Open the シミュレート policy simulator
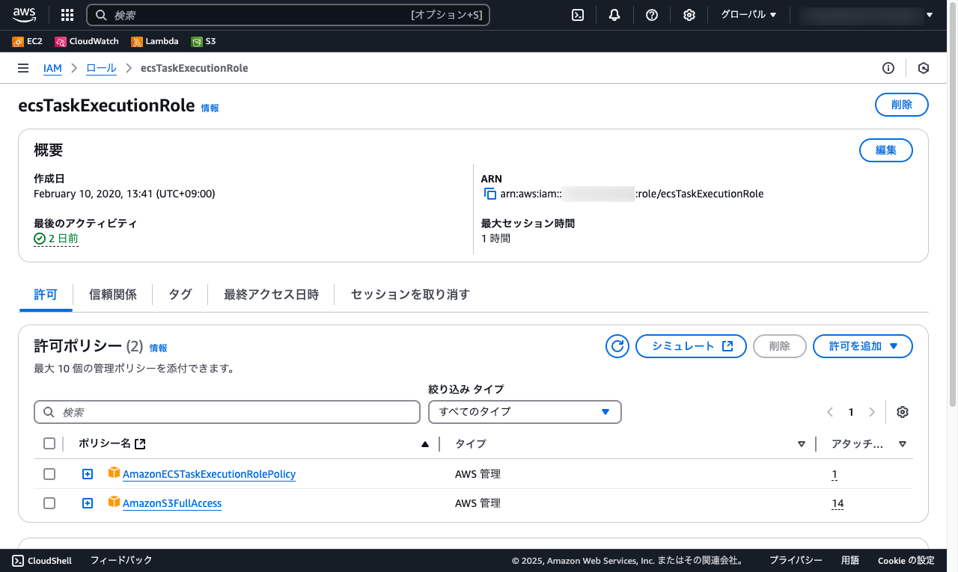 coord(692,346)
